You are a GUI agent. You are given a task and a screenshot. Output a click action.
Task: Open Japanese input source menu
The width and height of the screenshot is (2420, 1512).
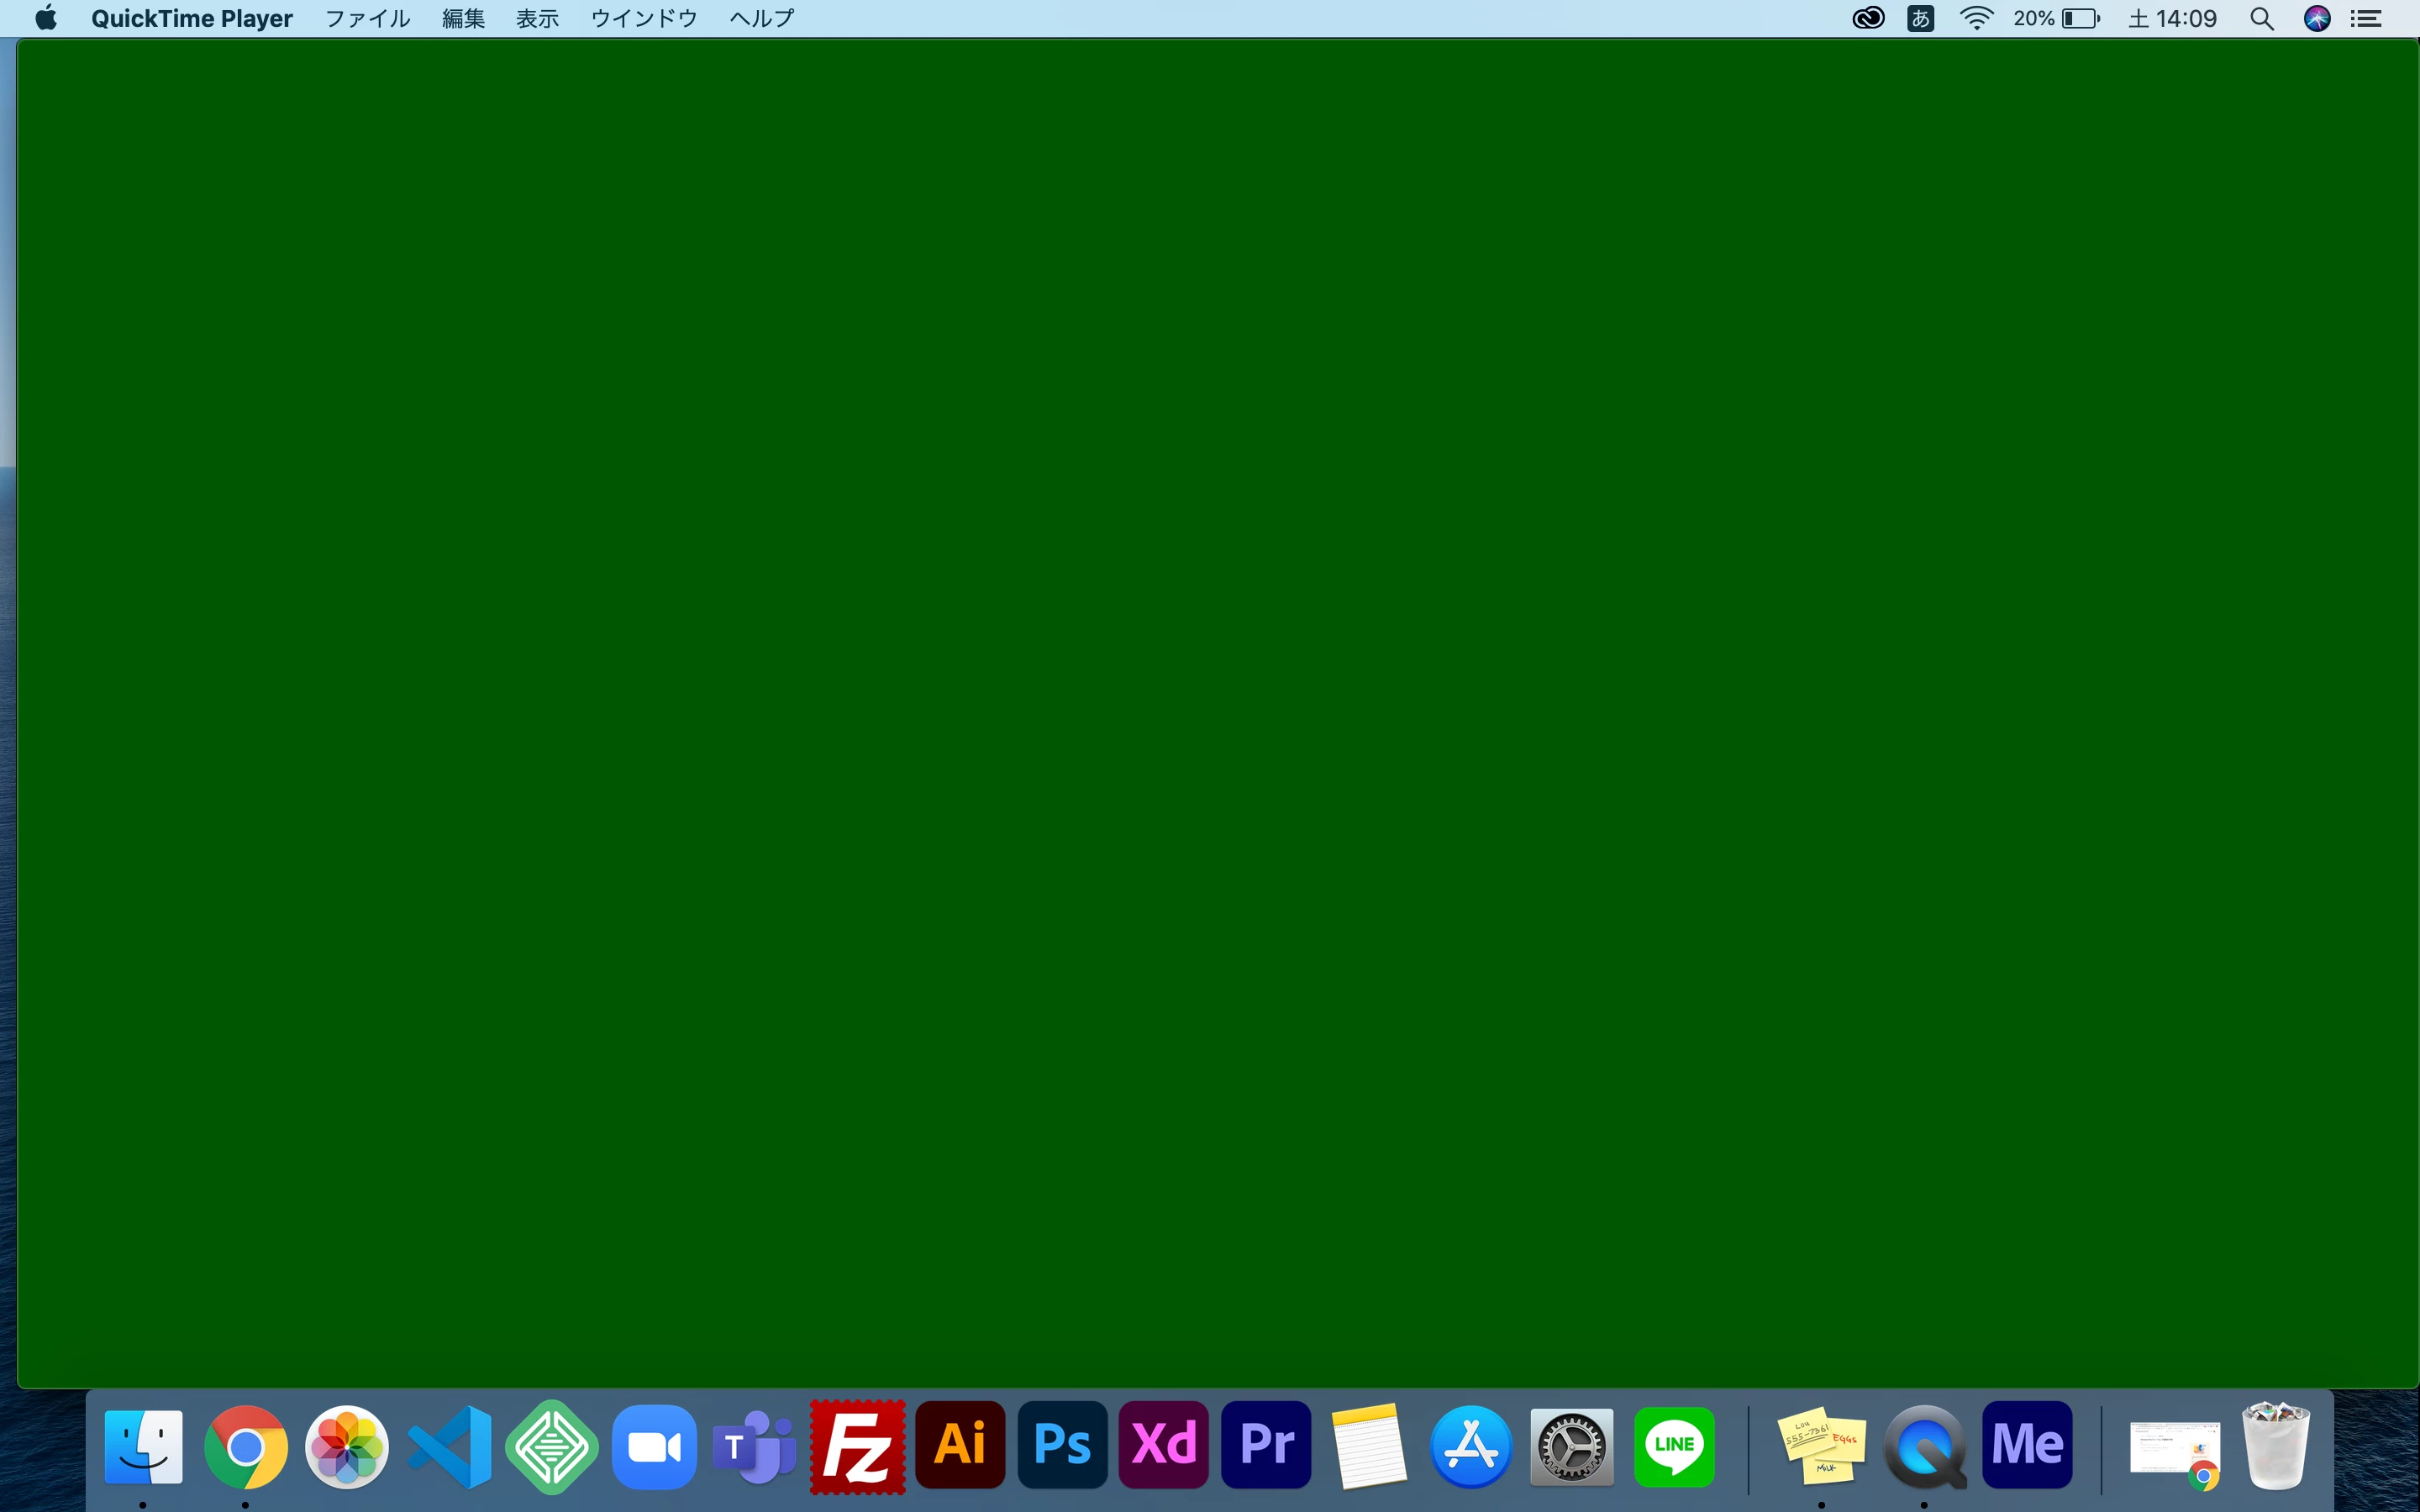pos(1920,18)
